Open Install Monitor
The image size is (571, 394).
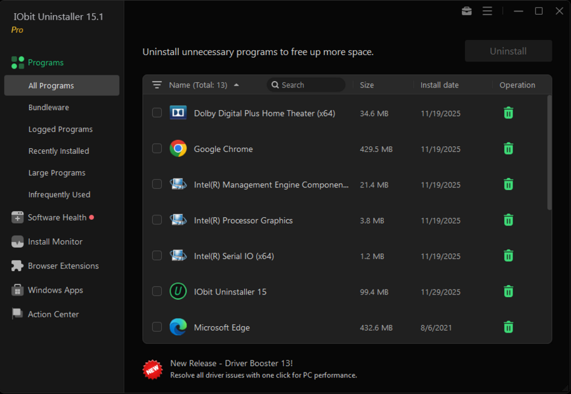[57, 241]
